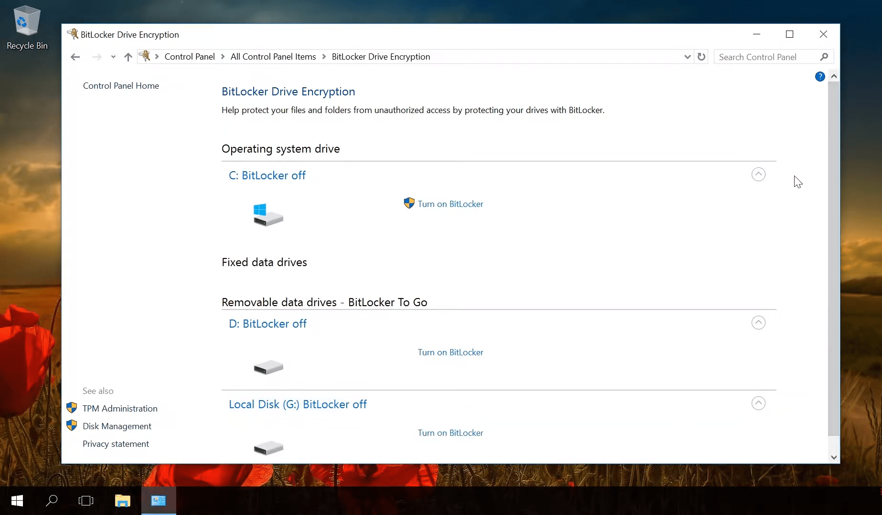The height and width of the screenshot is (515, 882).
Task: Open the address bar history dropdown
Action: (687, 56)
